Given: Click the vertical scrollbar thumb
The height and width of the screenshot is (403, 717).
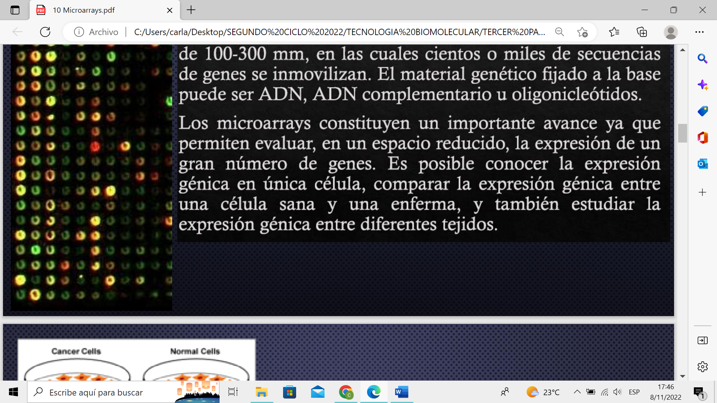Looking at the screenshot, I should (x=683, y=133).
